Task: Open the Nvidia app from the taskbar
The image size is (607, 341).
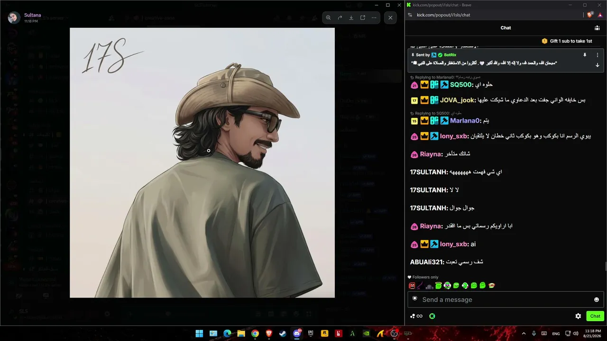Action: click(x=367, y=333)
